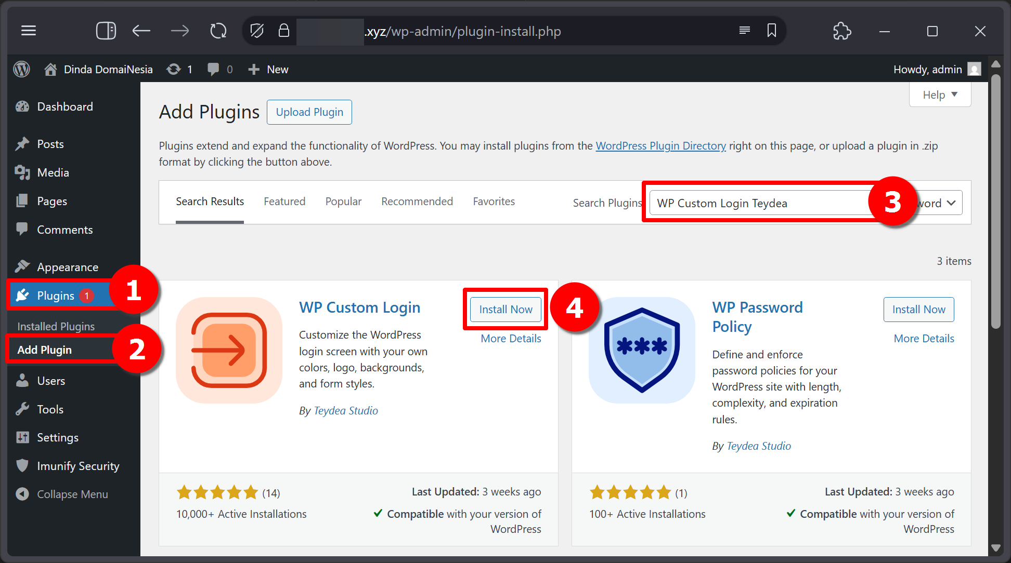Open reader mode icon in the address bar
Image resolution: width=1011 pixels, height=563 pixels.
745,31
